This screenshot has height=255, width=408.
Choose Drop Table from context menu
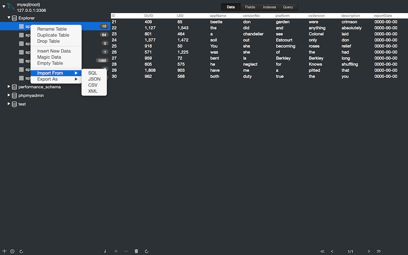48,41
